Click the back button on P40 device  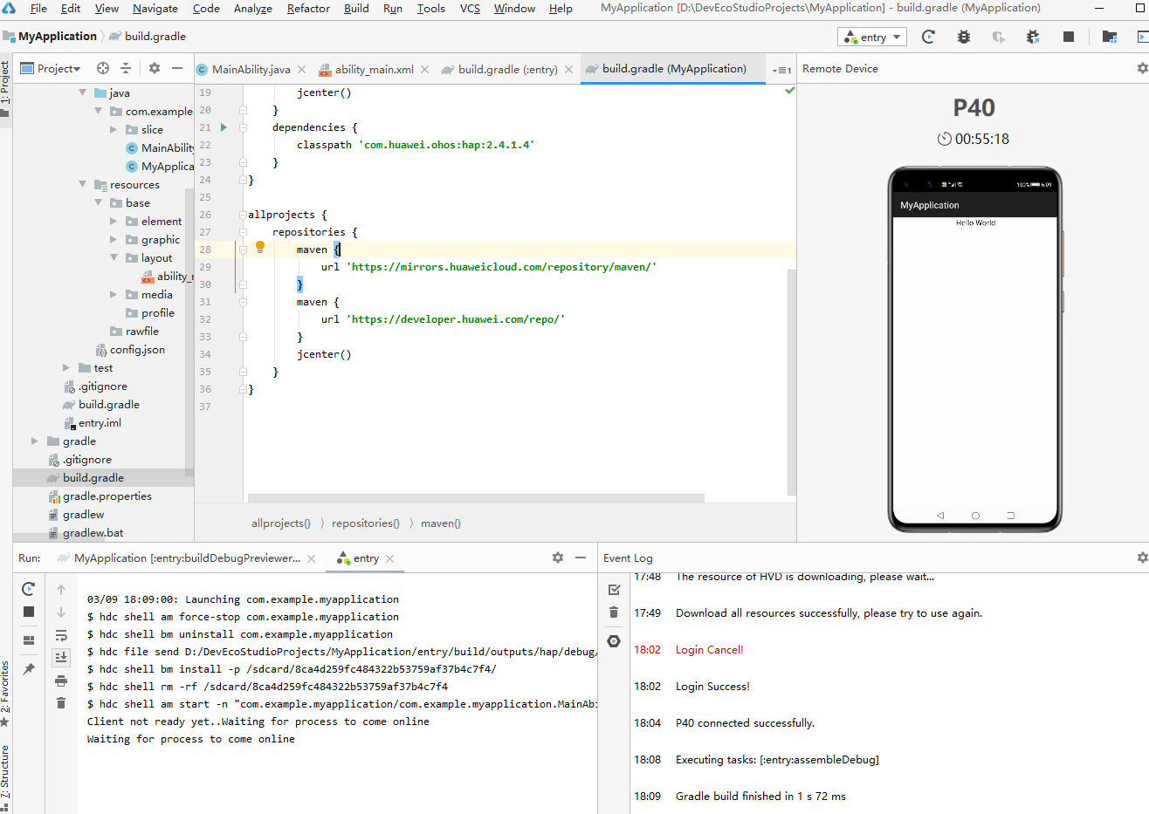tap(940, 516)
